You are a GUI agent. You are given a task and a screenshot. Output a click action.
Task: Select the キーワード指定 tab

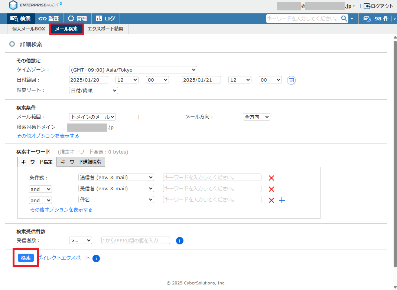37,162
